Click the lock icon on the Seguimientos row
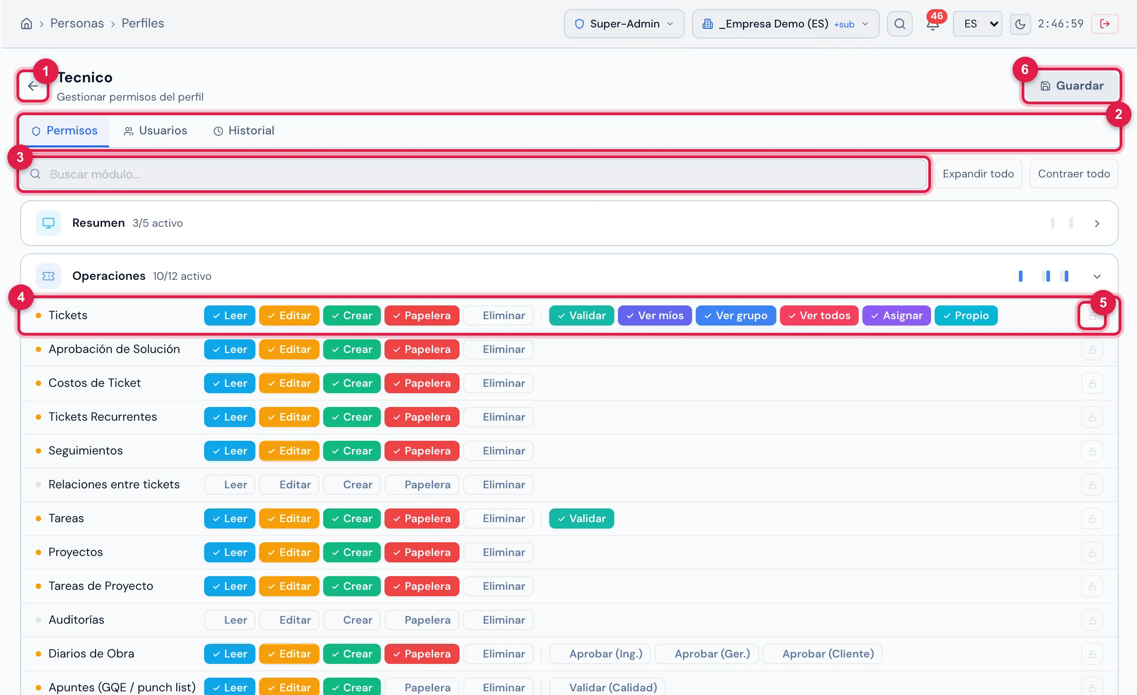 pyautogui.click(x=1092, y=451)
